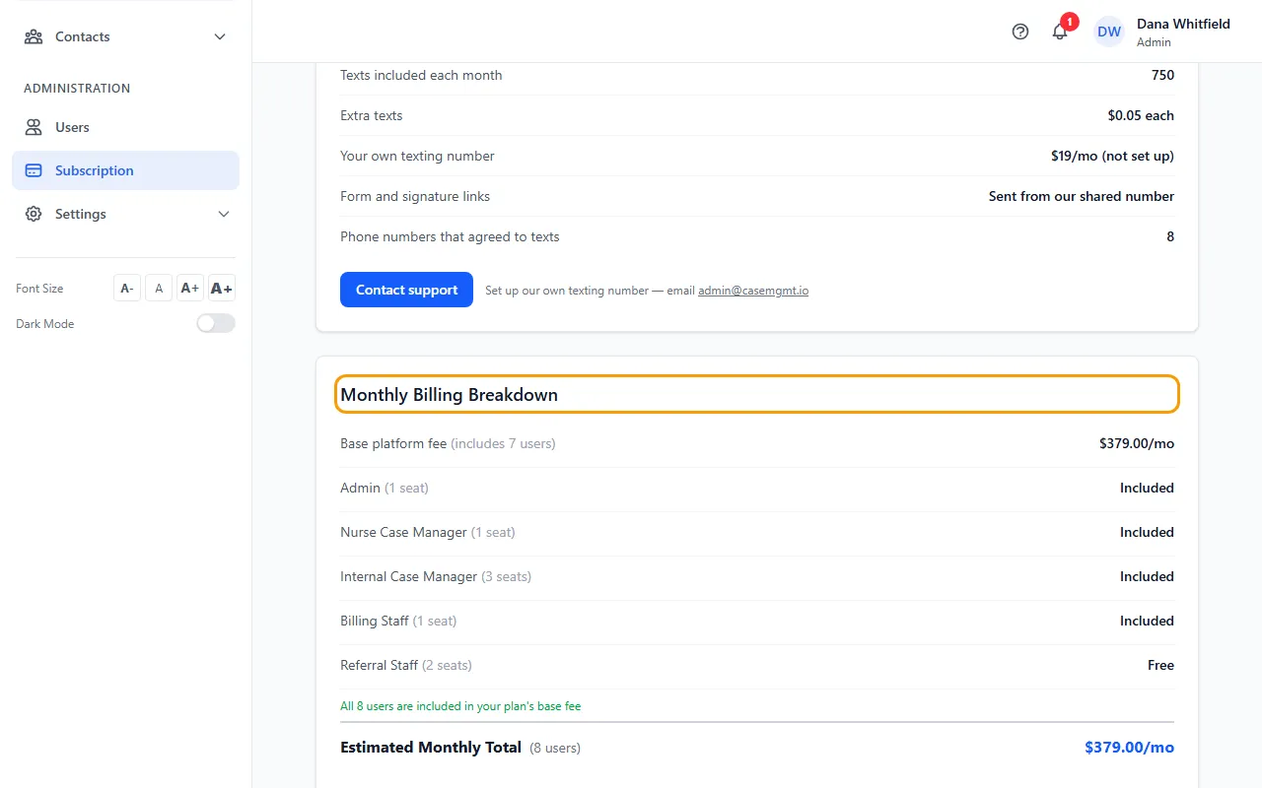Click the Contacts people icon in sidebar
This screenshot has width=1262, height=788.
coord(34,36)
